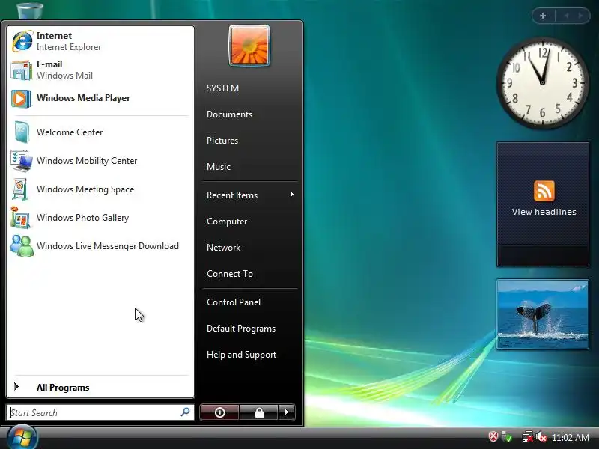Open SYSTEM user folder
Viewport: 599px width, 449px height.
(222, 88)
